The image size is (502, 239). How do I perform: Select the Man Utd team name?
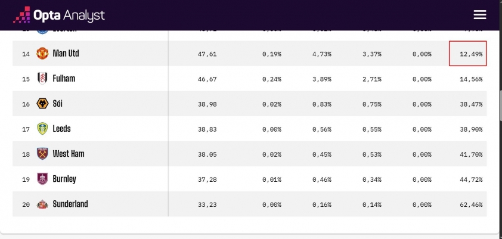[66, 54]
